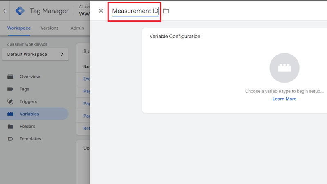Click the back arrow beside Tag Manager
Image resolution: width=327 pixels, height=184 pixels.
(5, 11)
